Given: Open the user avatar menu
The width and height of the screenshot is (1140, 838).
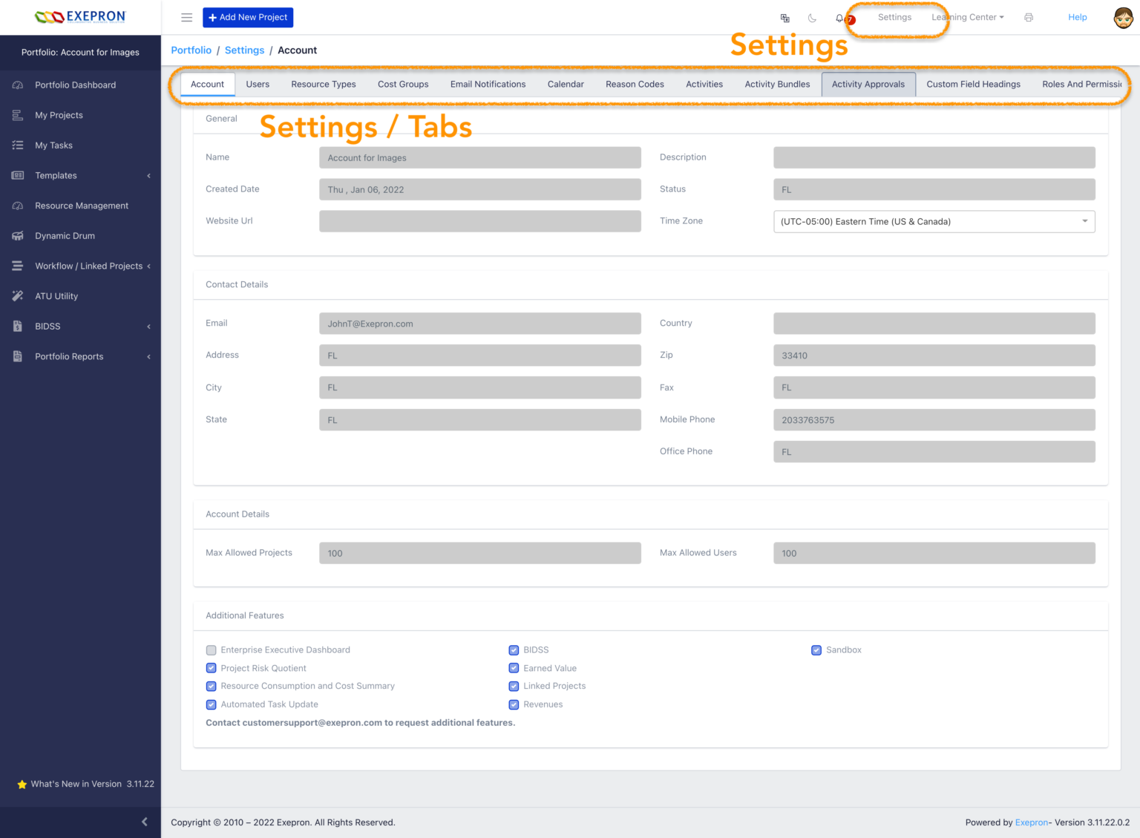Looking at the screenshot, I should tap(1124, 17).
